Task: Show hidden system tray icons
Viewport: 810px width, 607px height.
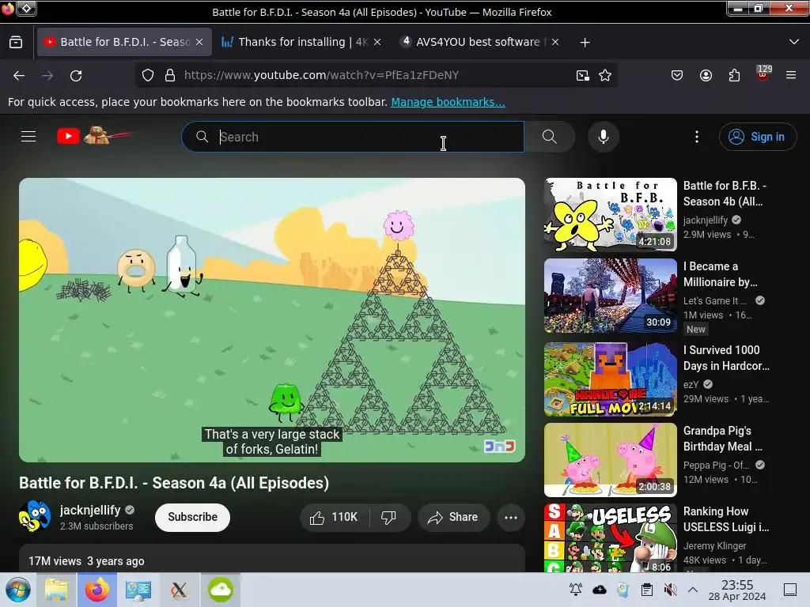Action: [x=693, y=590]
